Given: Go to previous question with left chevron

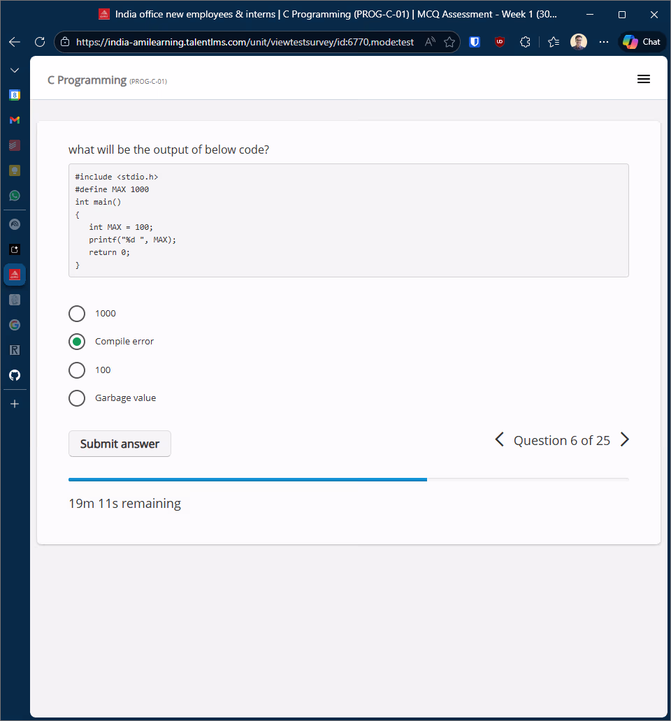Looking at the screenshot, I should click(499, 440).
